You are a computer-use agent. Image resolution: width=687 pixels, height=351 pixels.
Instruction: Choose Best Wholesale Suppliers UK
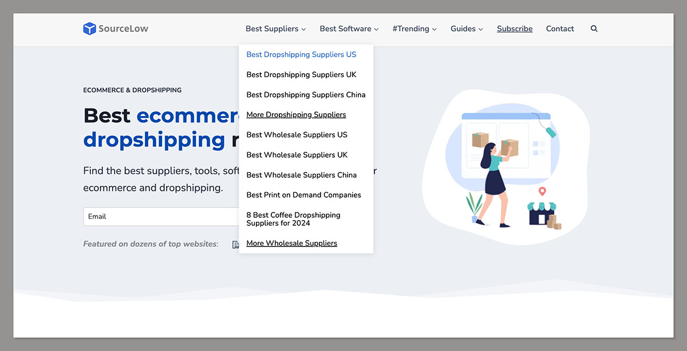(297, 155)
